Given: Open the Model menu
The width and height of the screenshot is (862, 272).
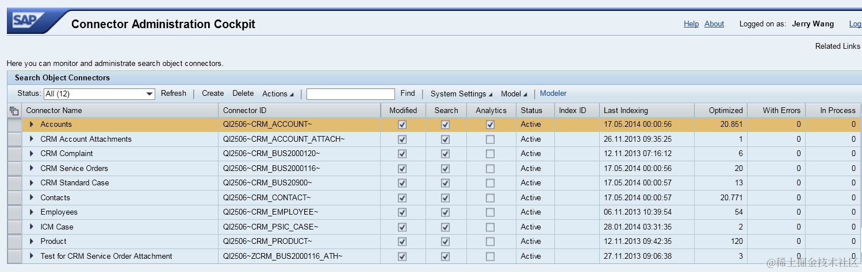Looking at the screenshot, I should [514, 94].
